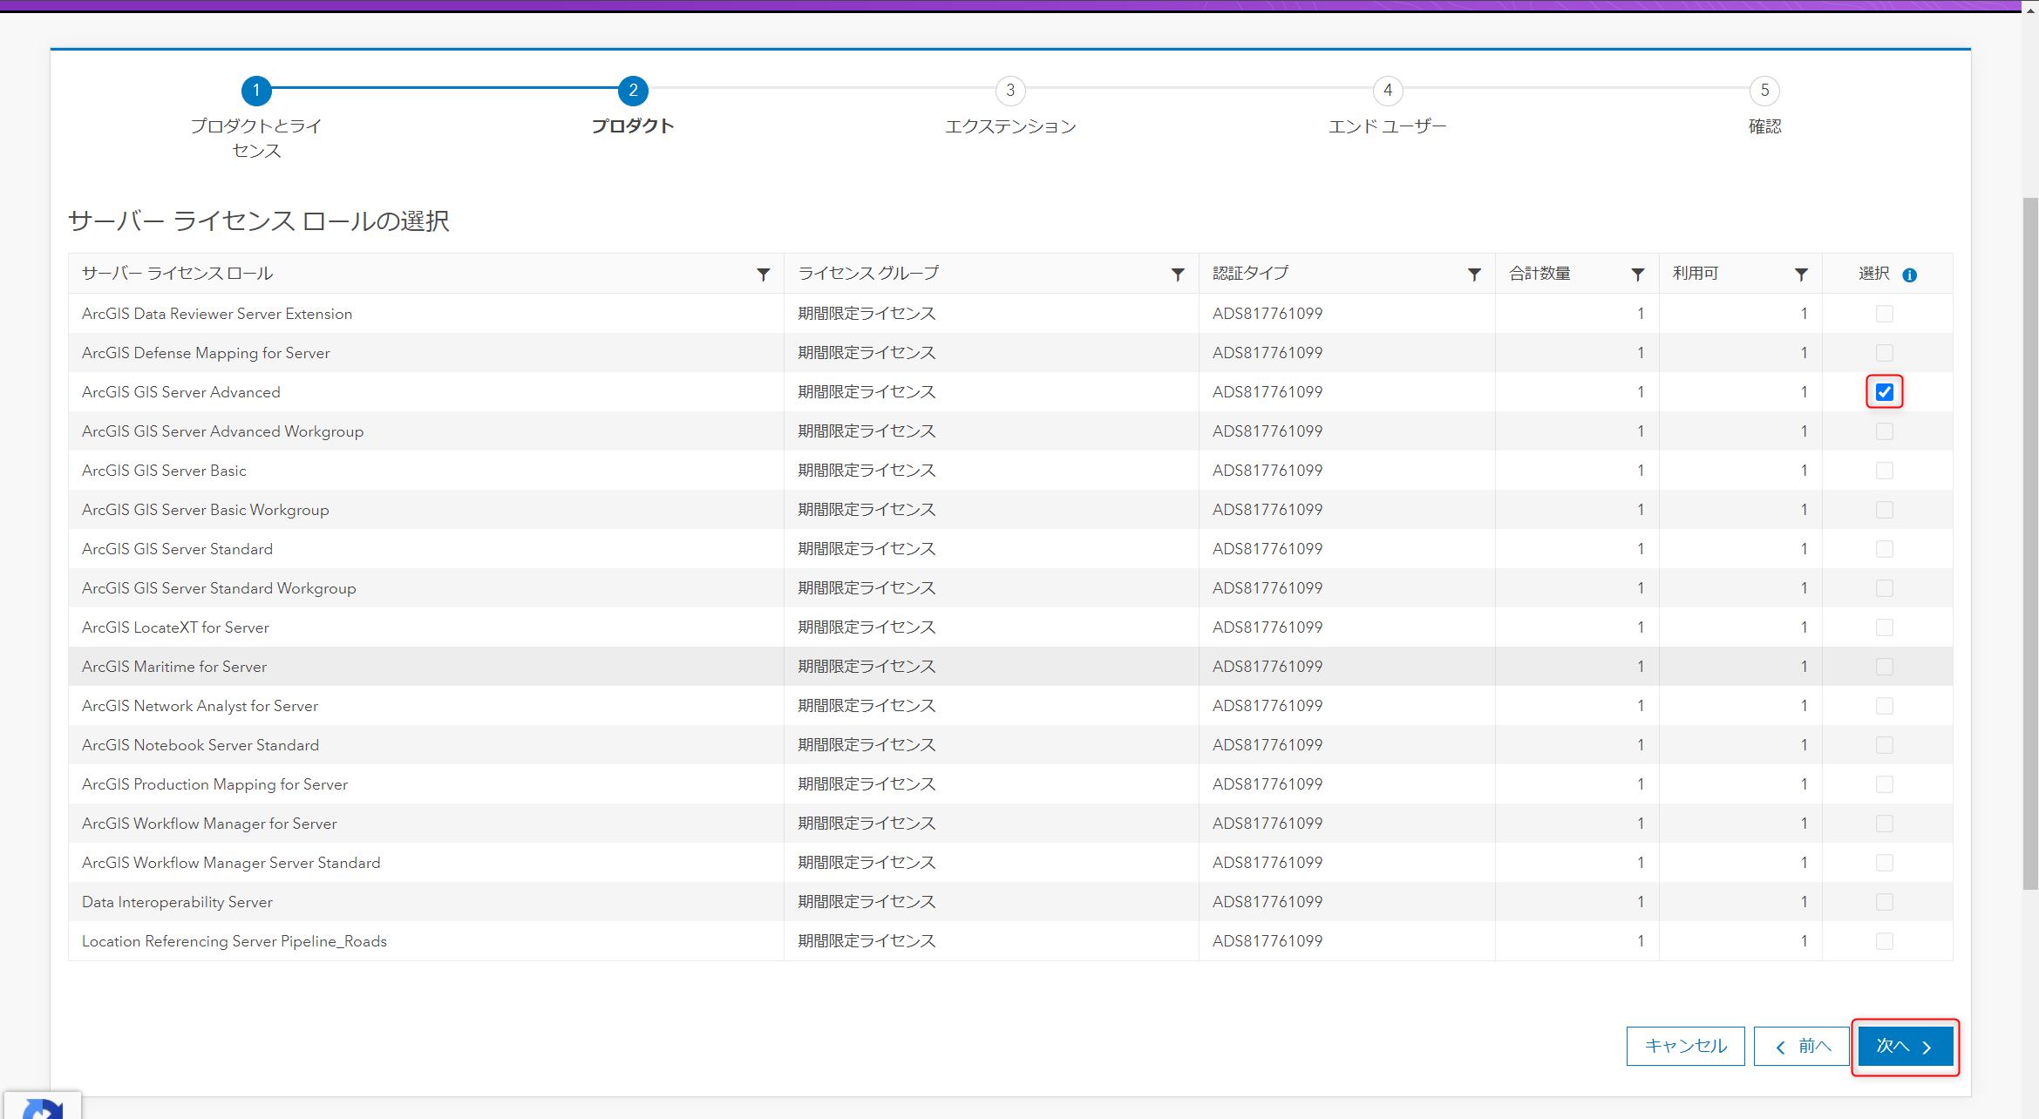
Task: Check ArcGIS Workflow Manager Server Standard checkbox
Action: 1885,863
